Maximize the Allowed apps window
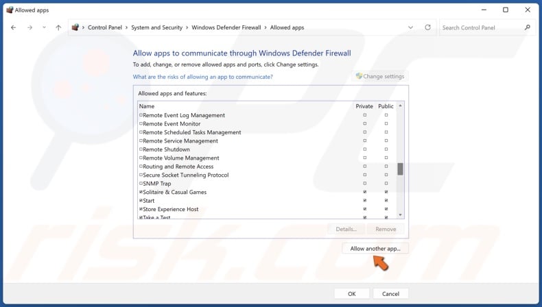 (506, 10)
